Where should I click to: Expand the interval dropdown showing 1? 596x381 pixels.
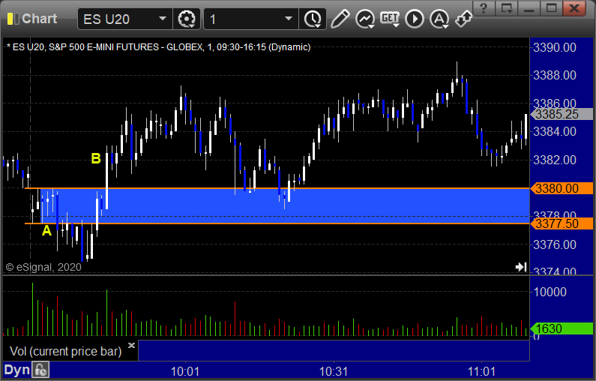[x=289, y=19]
